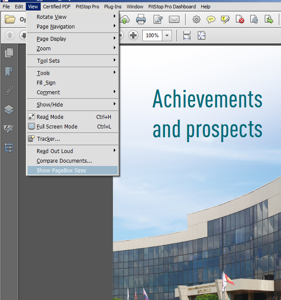Screen dimensions: 281x300
Task: Open the Bookmarks panel in sidebar
Action: [x=9, y=72]
